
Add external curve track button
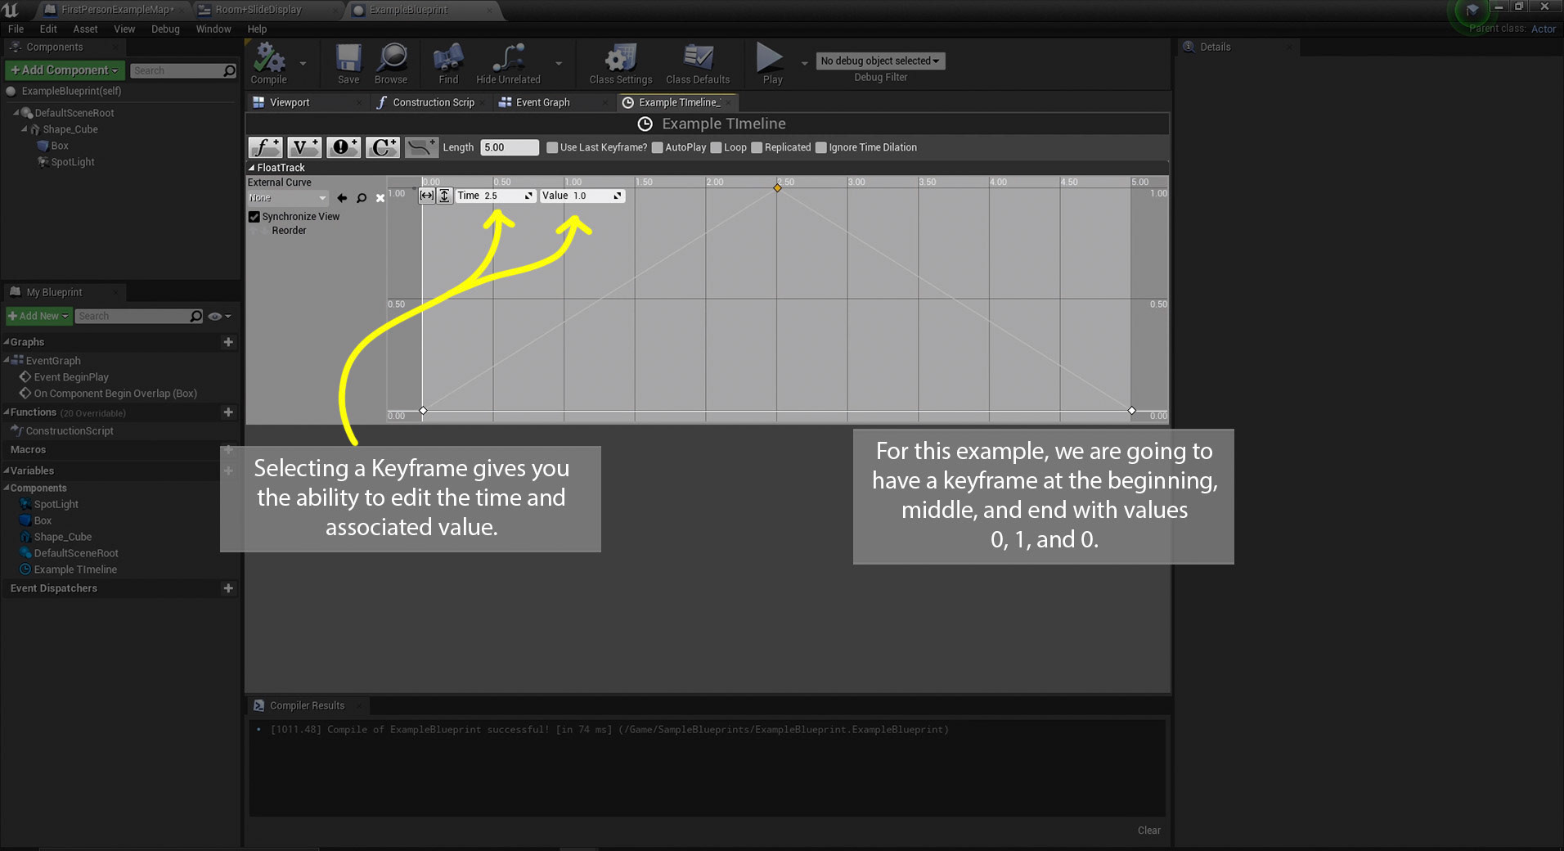(422, 147)
